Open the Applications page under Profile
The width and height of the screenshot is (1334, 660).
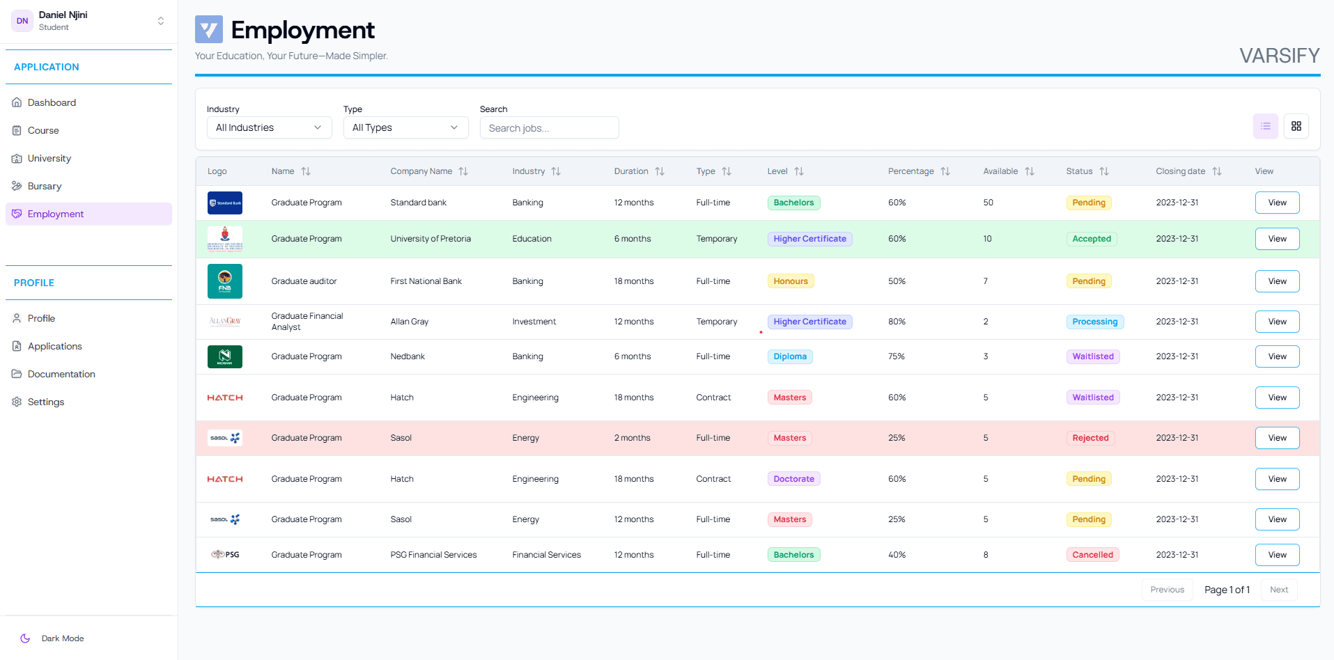pyautogui.click(x=54, y=346)
